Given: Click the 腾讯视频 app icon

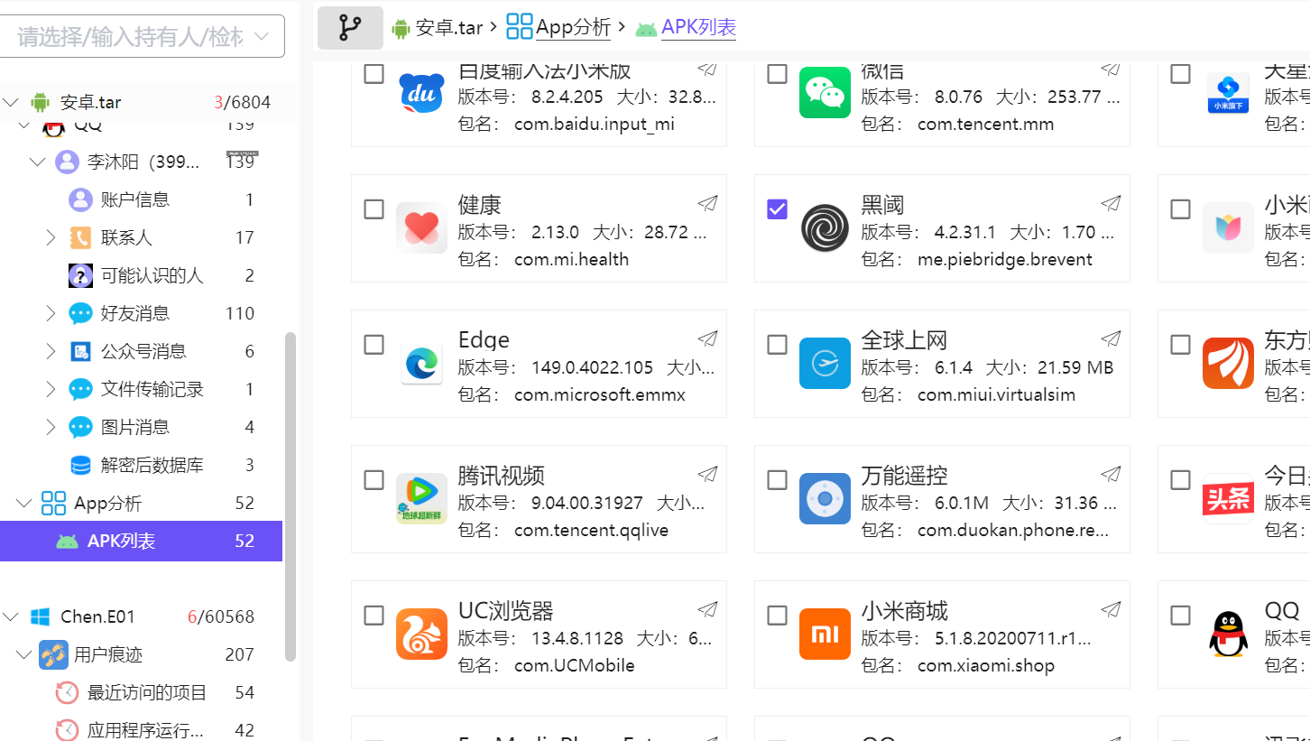Looking at the screenshot, I should pos(421,498).
